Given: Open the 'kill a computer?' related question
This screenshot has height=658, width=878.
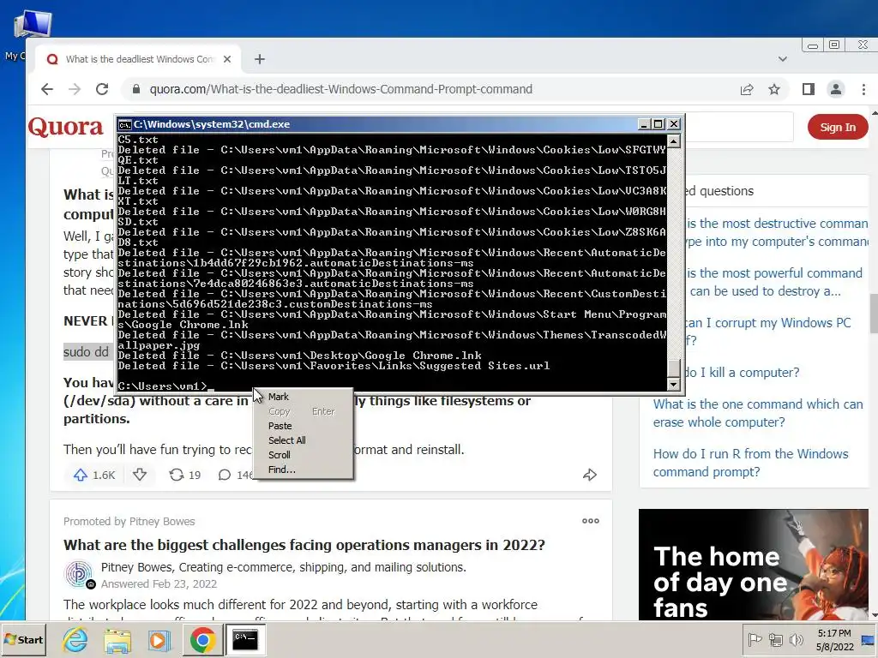Looking at the screenshot, I should click(x=742, y=373).
